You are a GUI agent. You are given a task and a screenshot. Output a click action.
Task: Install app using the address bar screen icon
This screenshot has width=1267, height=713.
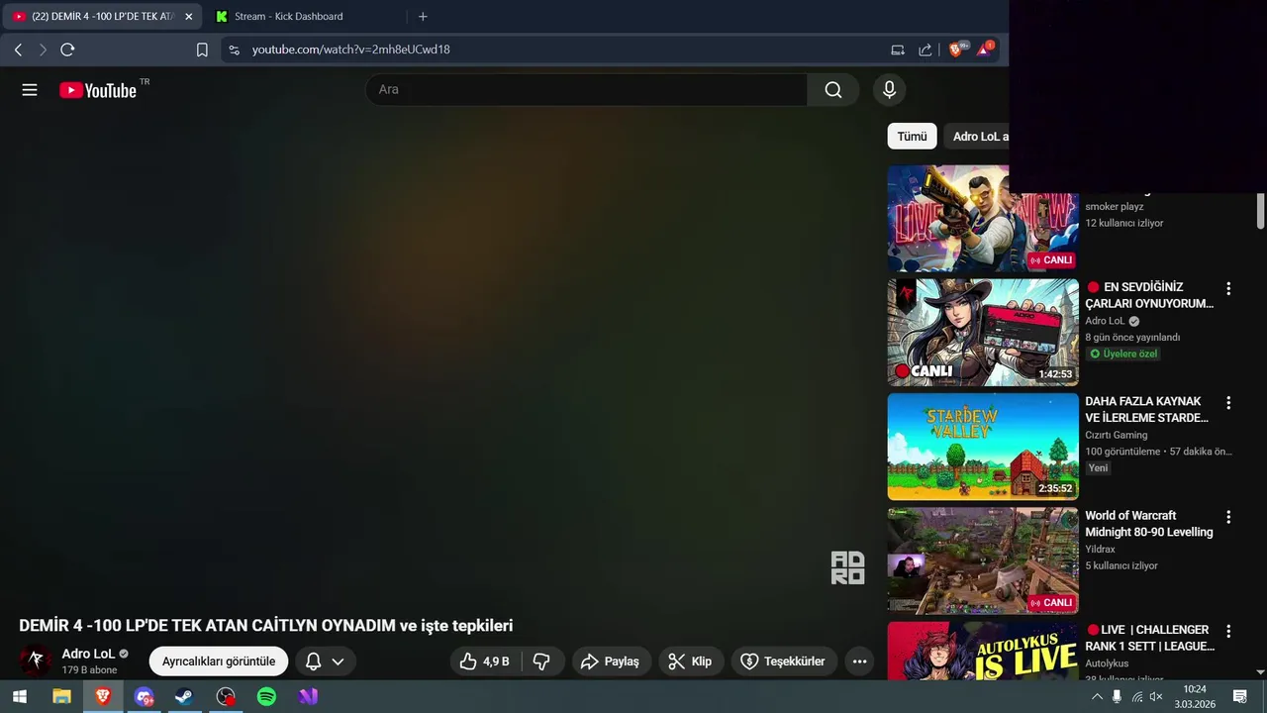pos(898,50)
